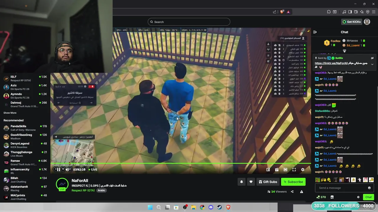The width and height of the screenshot is (378, 212).
Task: Open the user profile avatar menu
Action: click(x=367, y=22)
